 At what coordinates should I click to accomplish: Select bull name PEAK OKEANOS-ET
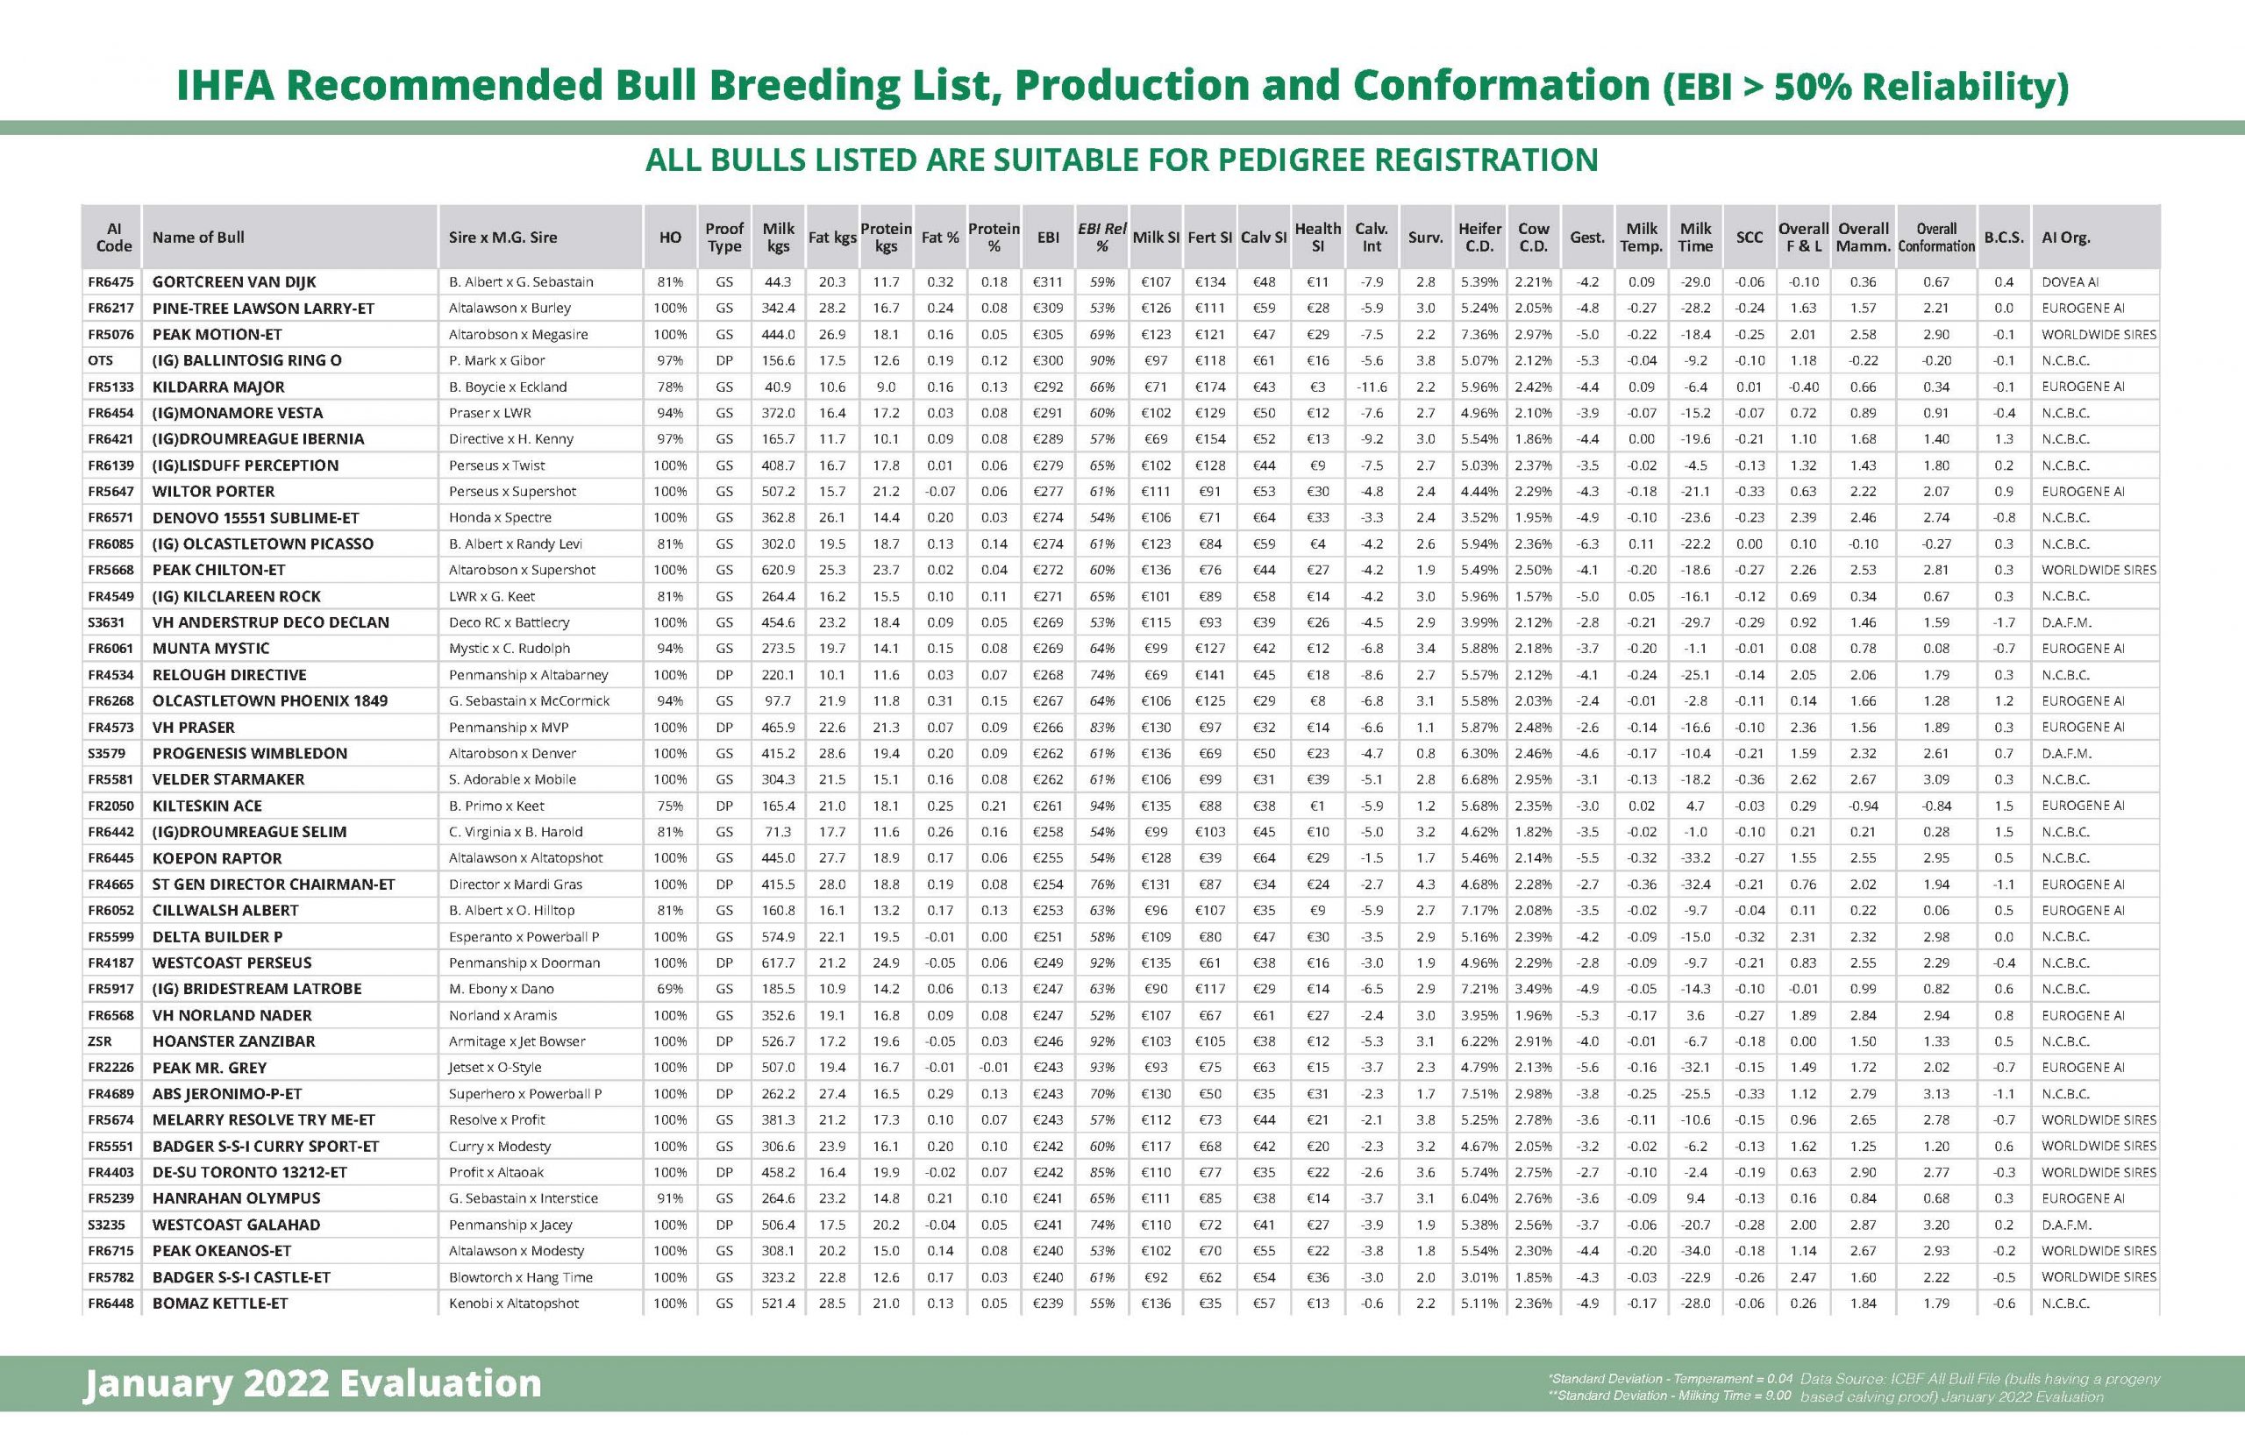pyautogui.click(x=222, y=1252)
